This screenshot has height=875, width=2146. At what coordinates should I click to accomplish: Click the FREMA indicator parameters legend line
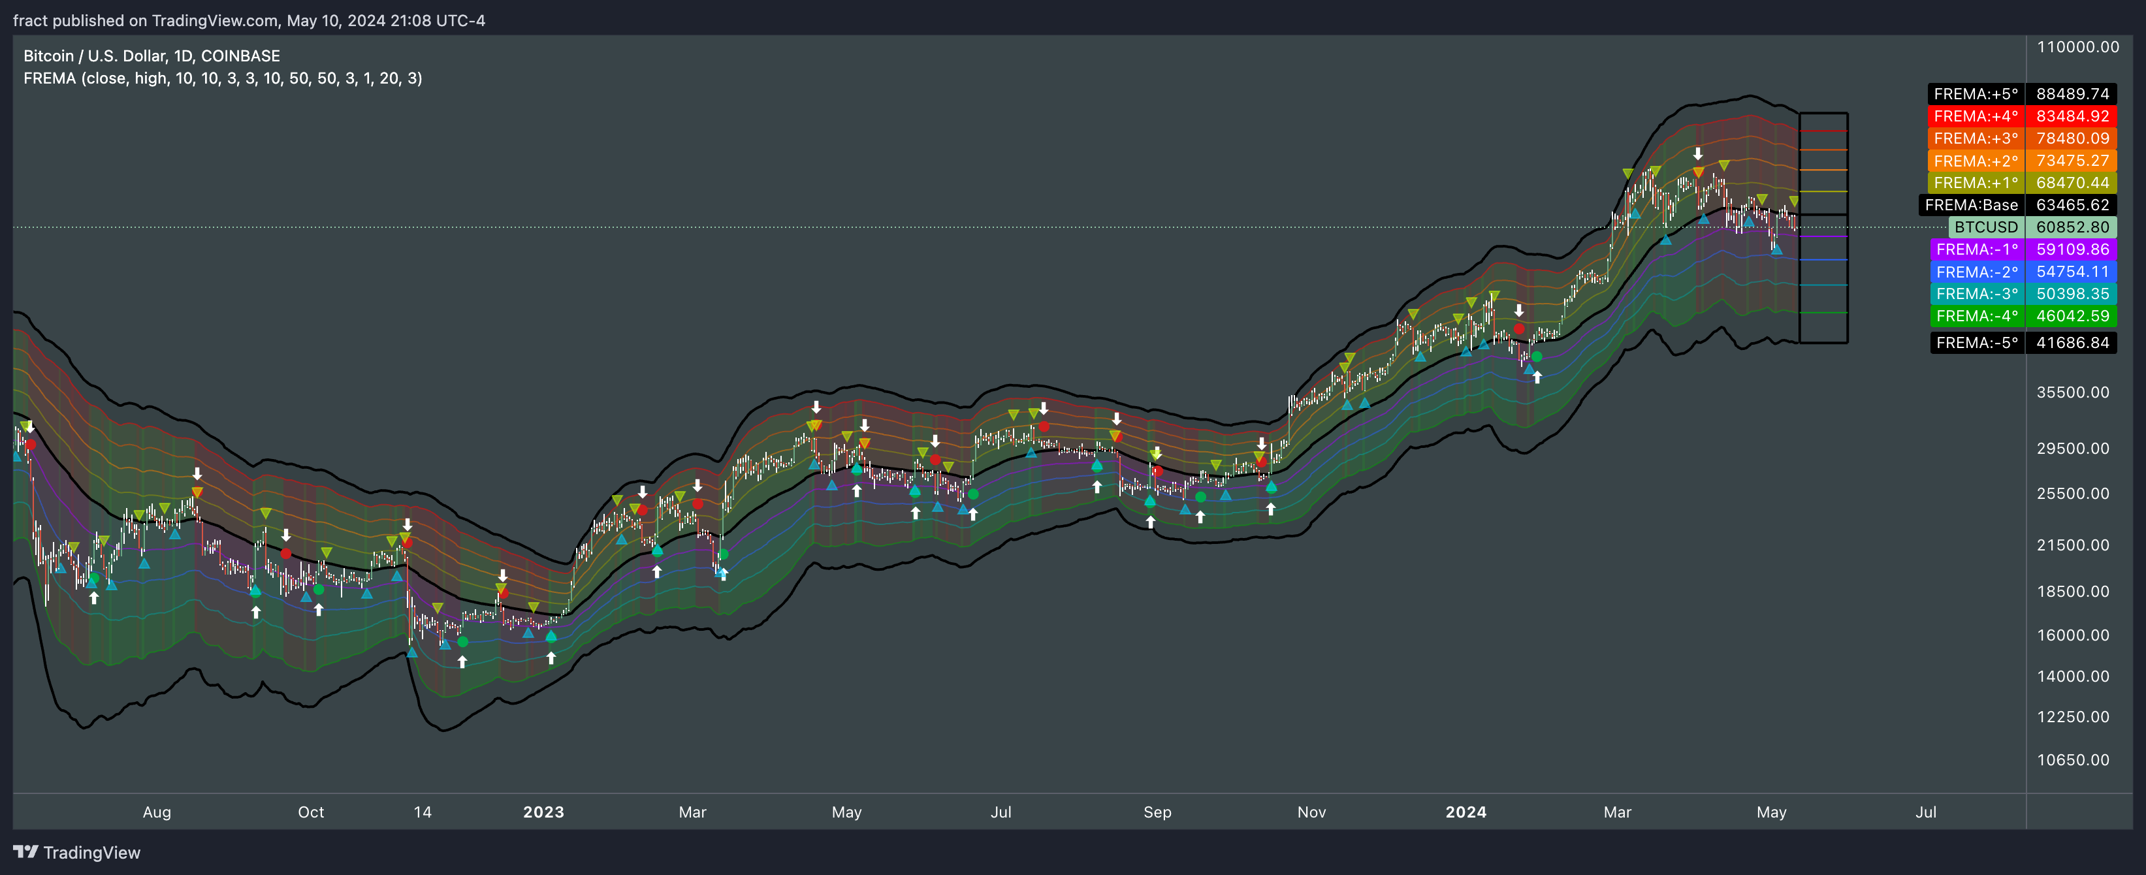click(223, 78)
